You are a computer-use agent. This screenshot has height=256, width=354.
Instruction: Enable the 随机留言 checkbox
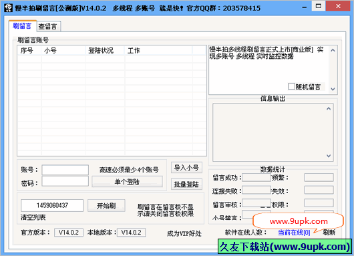291,86
